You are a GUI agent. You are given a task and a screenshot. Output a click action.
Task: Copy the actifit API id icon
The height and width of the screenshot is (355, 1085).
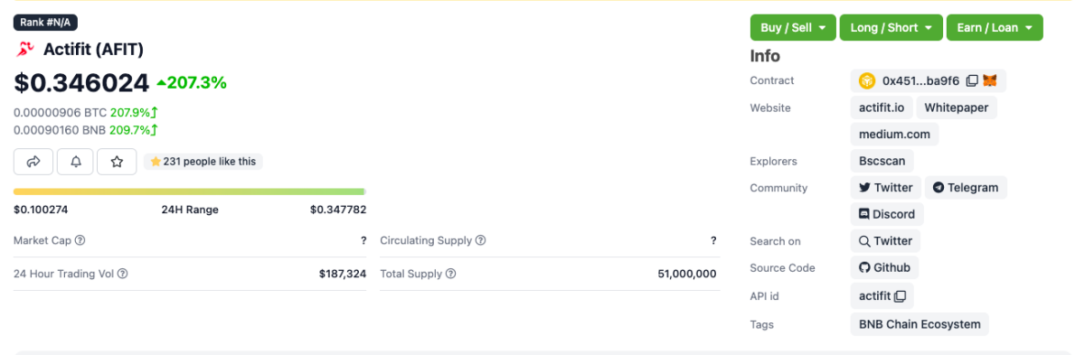tap(900, 296)
